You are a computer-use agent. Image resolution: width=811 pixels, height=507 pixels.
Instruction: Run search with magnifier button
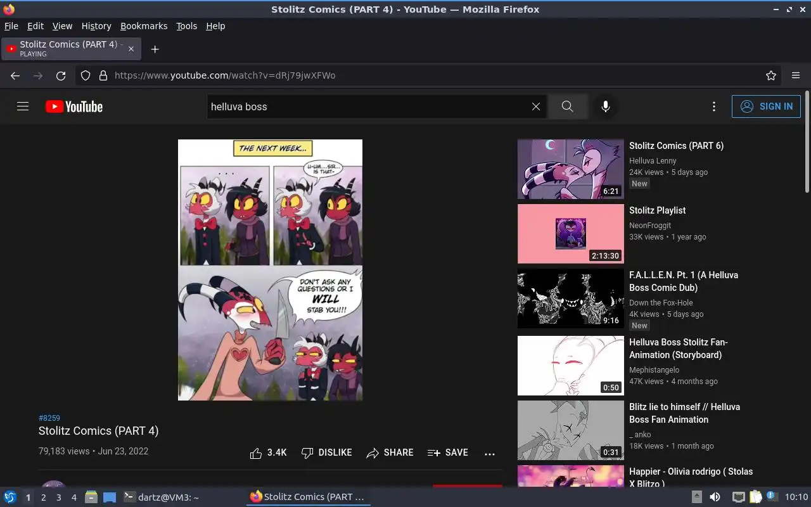pos(567,106)
